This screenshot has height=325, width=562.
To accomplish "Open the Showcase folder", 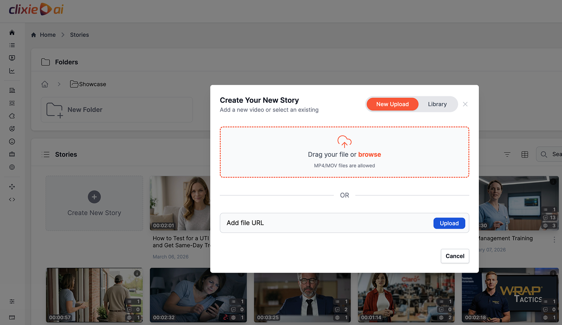I will click(x=88, y=84).
